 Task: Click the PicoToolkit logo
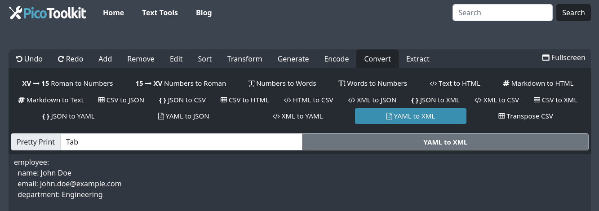(48, 13)
